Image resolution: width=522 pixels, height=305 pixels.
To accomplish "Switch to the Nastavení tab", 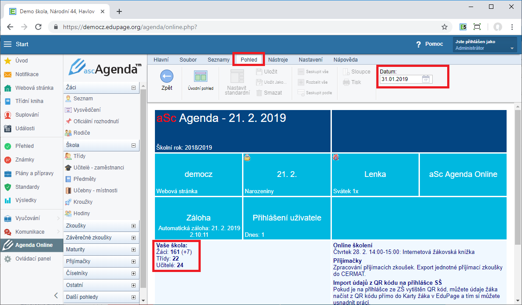I will [311, 59].
